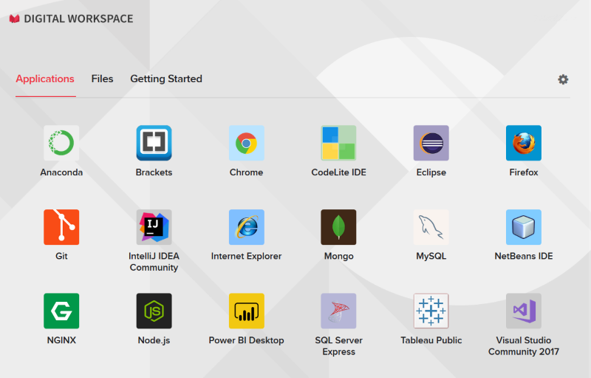Click the "Eclipse" label text
This screenshot has width=591, height=378.
(431, 172)
